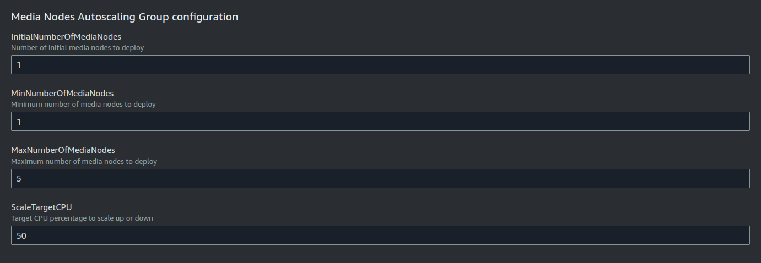Viewport: 761px width, 263px height.
Task: Click the value 5 in the Max nodes field
Action: pyautogui.click(x=19, y=179)
